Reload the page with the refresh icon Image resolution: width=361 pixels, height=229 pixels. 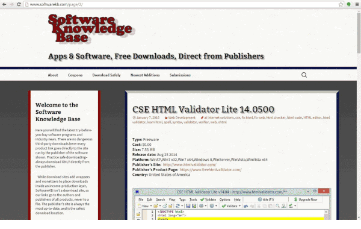tap(19, 4)
